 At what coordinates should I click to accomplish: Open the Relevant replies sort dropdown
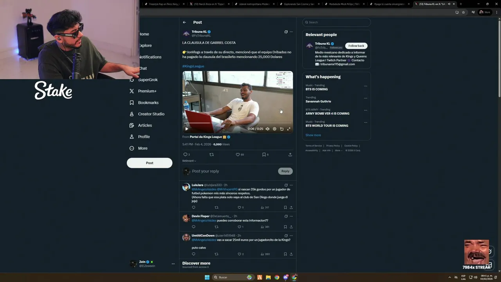(x=189, y=161)
